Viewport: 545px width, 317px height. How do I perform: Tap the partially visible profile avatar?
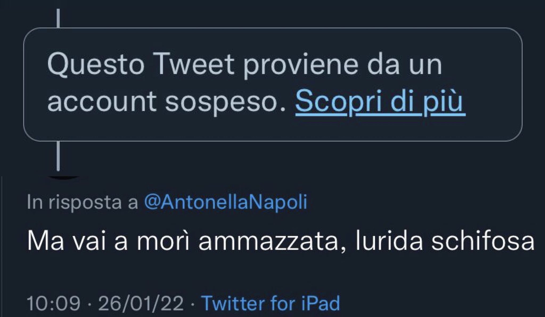(x=64, y=177)
